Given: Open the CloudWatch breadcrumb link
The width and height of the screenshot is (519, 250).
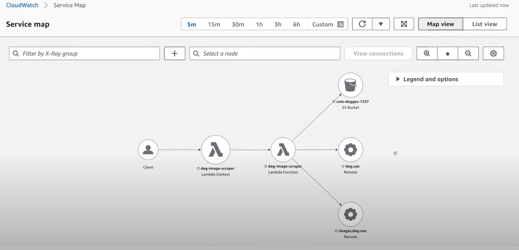Looking at the screenshot, I should pyautogui.click(x=22, y=5).
